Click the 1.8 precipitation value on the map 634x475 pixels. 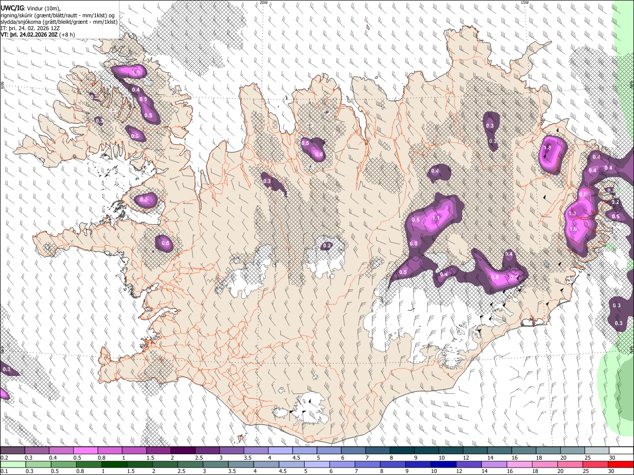point(547,147)
